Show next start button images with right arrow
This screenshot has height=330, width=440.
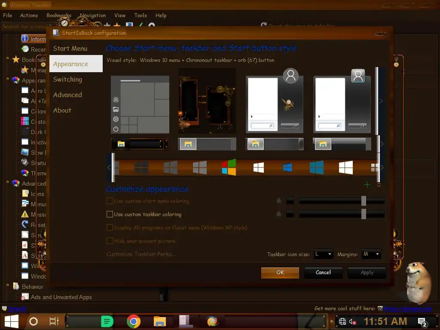click(382, 168)
